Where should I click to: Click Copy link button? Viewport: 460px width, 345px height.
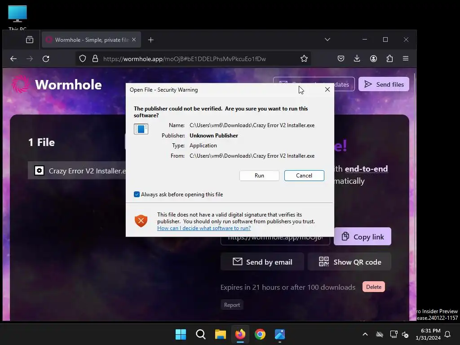tap(363, 236)
